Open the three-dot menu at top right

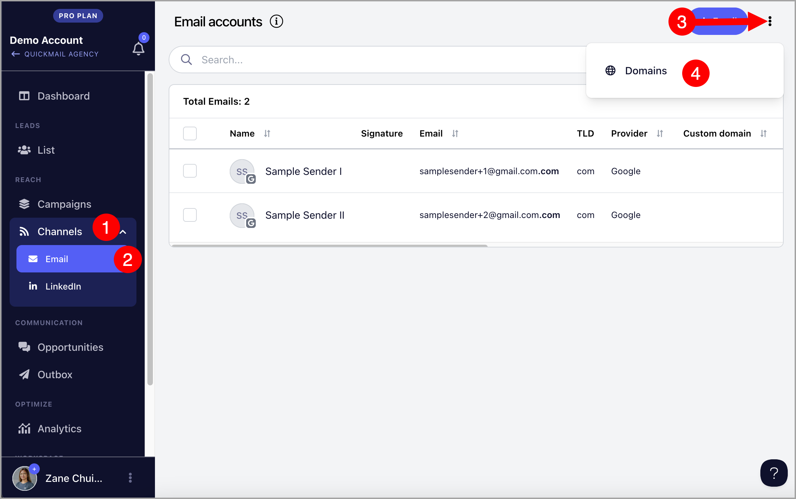(x=770, y=21)
